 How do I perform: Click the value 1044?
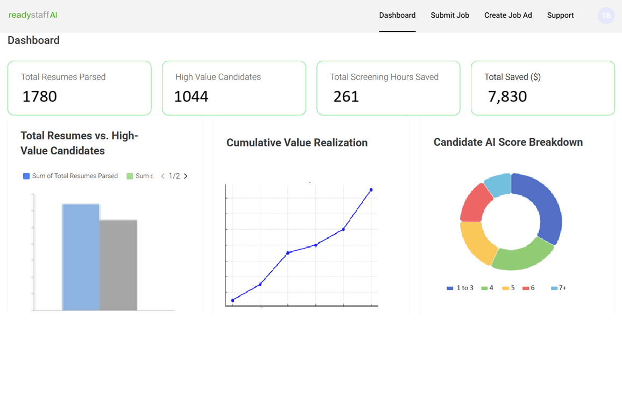tap(191, 96)
